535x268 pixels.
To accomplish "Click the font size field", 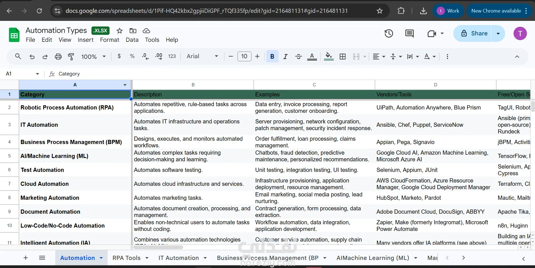I will tap(244, 56).
